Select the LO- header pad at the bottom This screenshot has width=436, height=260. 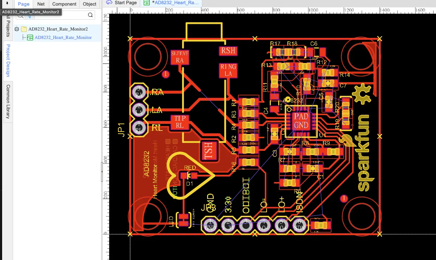point(264,225)
